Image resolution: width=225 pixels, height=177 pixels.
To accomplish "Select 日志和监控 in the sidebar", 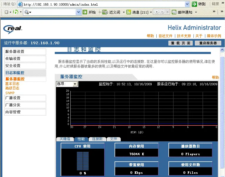I will [25, 73].
